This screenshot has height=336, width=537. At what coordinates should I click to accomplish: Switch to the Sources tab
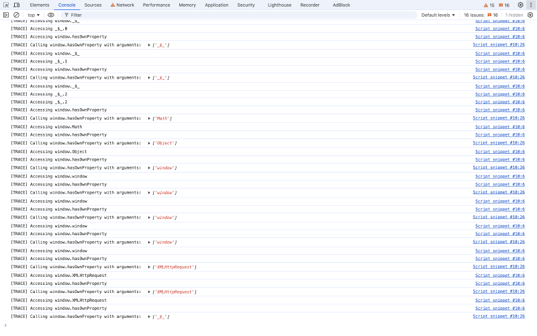93,5
